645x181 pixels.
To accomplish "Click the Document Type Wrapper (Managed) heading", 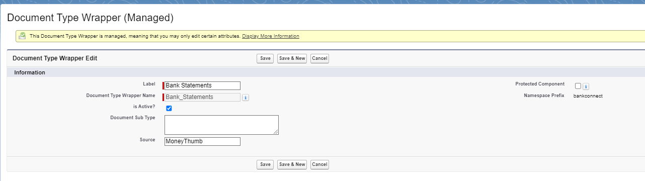I will [90, 18].
